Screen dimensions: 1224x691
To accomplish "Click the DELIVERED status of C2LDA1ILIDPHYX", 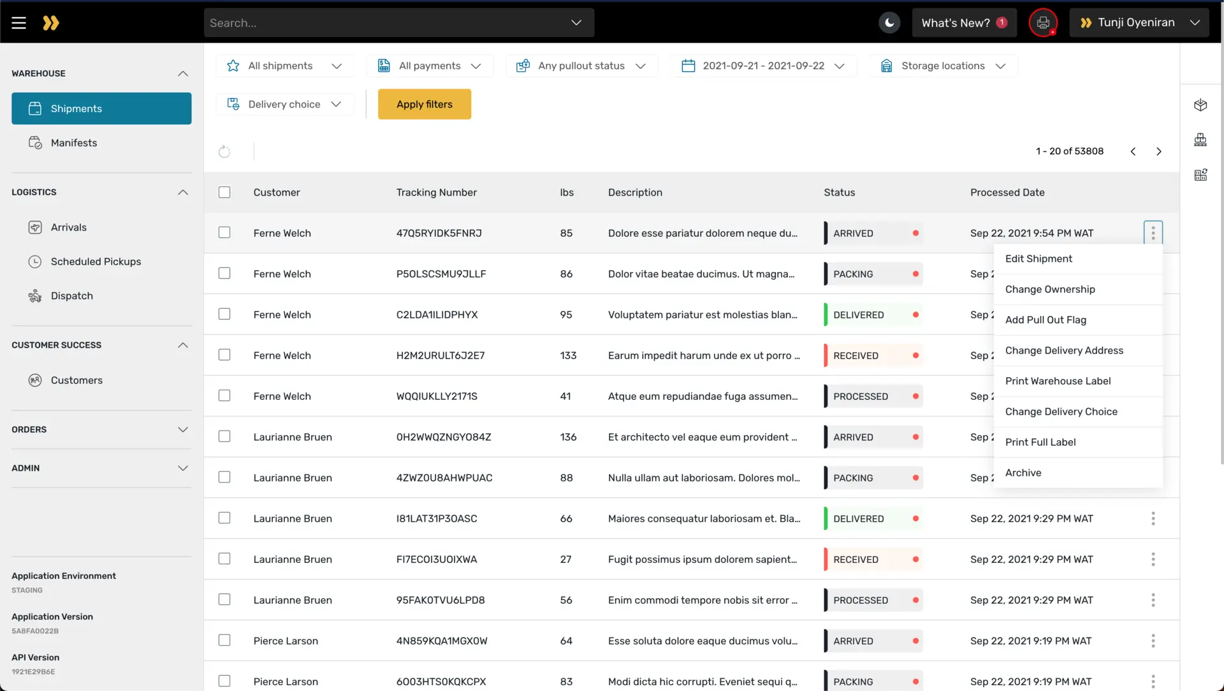I will [873, 315].
